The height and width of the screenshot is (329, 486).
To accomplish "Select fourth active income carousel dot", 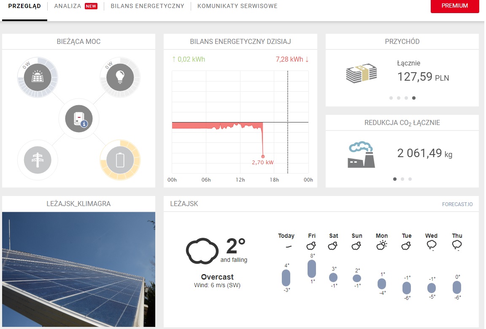I will [x=414, y=98].
